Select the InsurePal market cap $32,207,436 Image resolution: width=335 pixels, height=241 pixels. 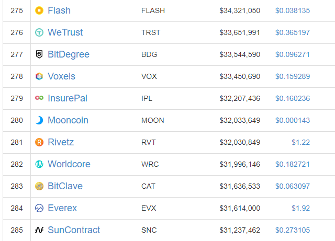(240, 98)
